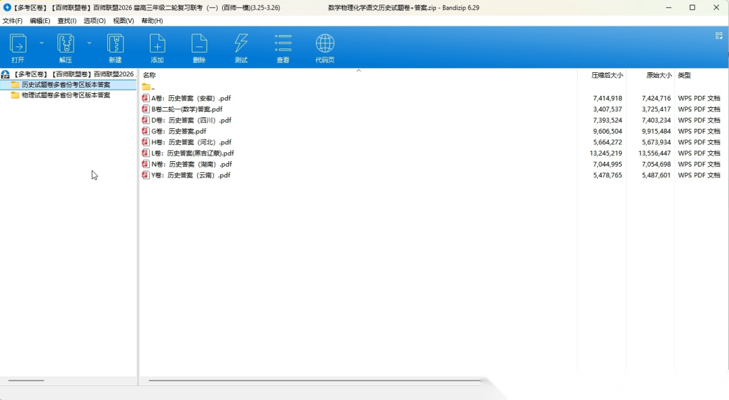This screenshot has height=400, width=729.
Task: Open the 选项(O) menu
Action: click(x=94, y=21)
